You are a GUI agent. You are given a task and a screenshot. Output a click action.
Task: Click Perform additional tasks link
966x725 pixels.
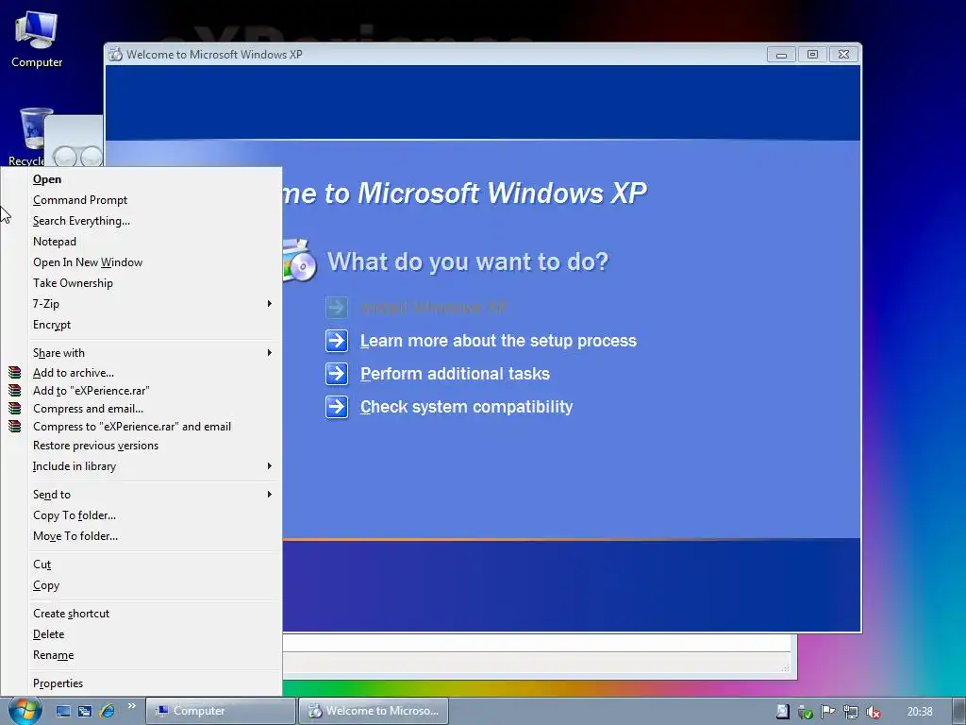[x=455, y=374]
